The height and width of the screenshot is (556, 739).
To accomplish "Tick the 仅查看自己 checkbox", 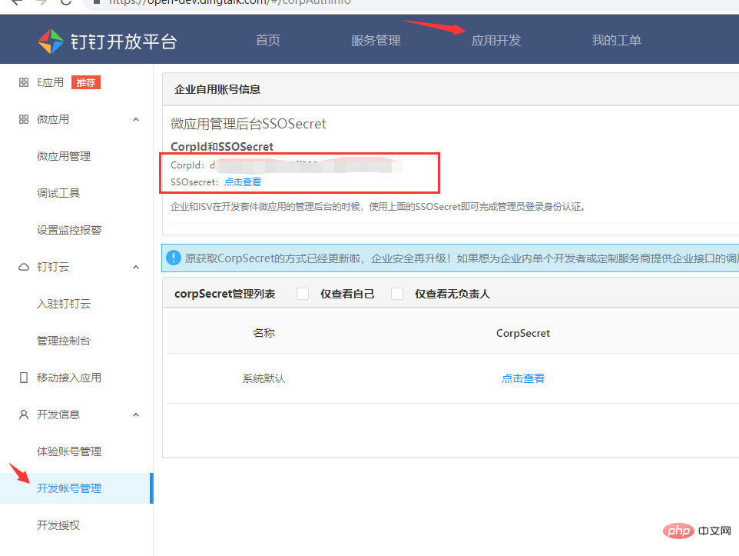I will pyautogui.click(x=303, y=294).
